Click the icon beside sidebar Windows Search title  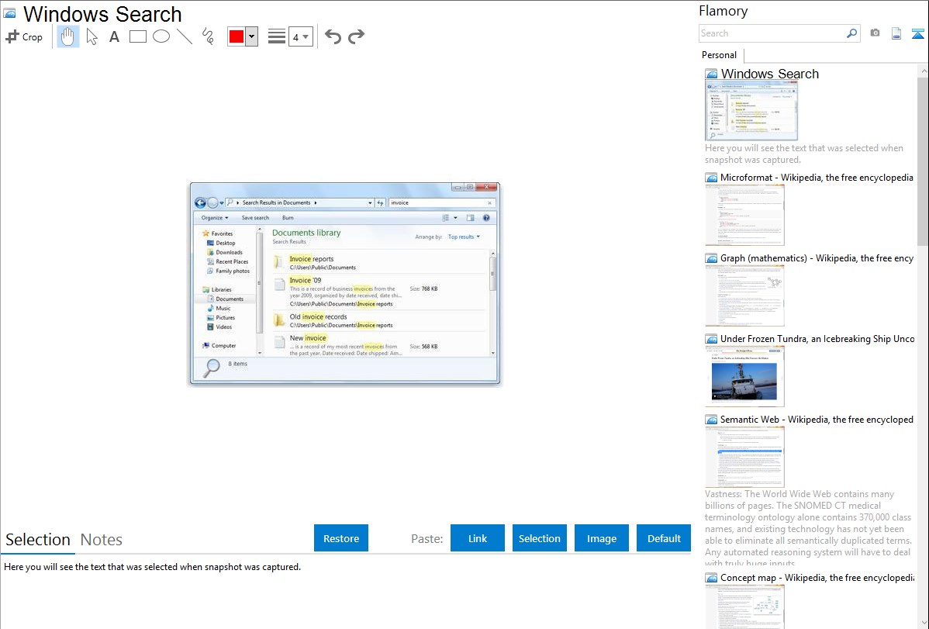click(712, 74)
